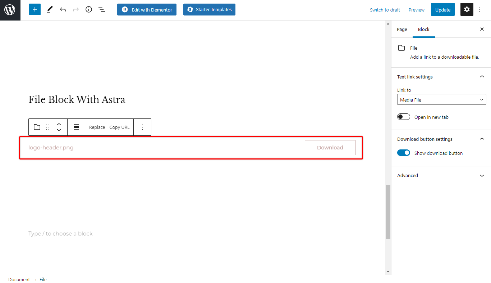Open Details via the information icon
The image size is (491, 283).
tap(88, 9)
